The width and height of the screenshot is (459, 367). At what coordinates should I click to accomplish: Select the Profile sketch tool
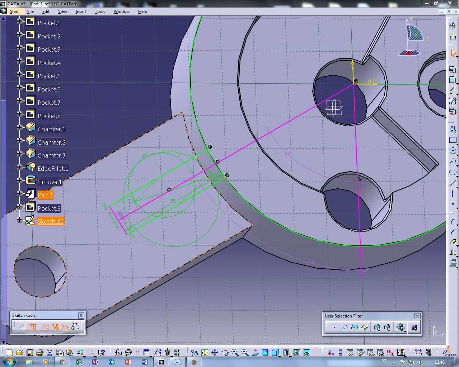pos(453,130)
